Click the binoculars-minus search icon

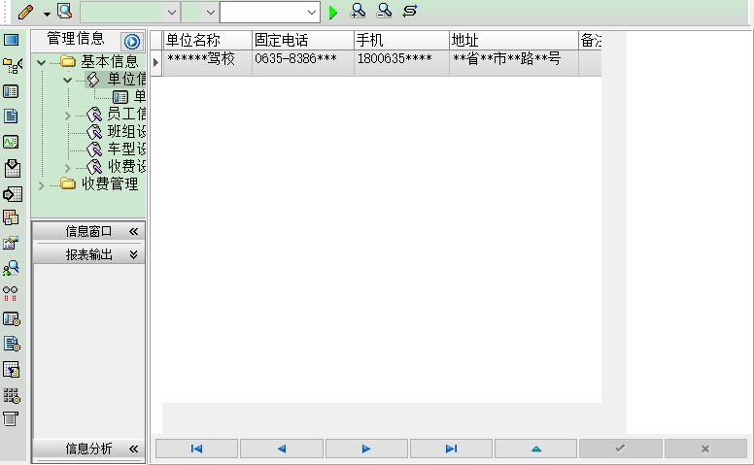(x=384, y=11)
